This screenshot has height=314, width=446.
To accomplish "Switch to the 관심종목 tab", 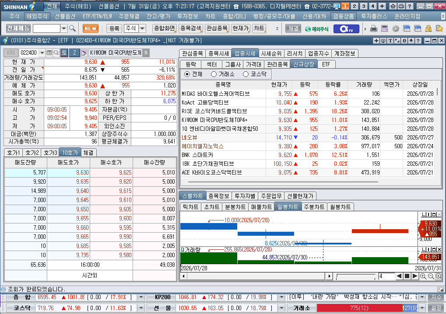I will coord(192,53).
